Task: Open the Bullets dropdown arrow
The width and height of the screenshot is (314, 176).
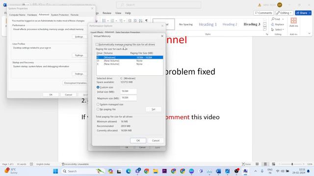Action: coord(108,21)
